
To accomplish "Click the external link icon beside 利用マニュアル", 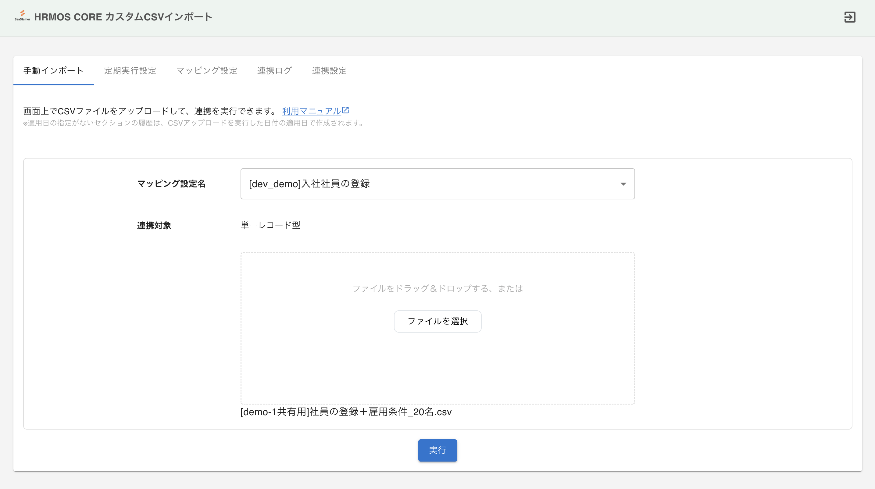I will [x=345, y=109].
